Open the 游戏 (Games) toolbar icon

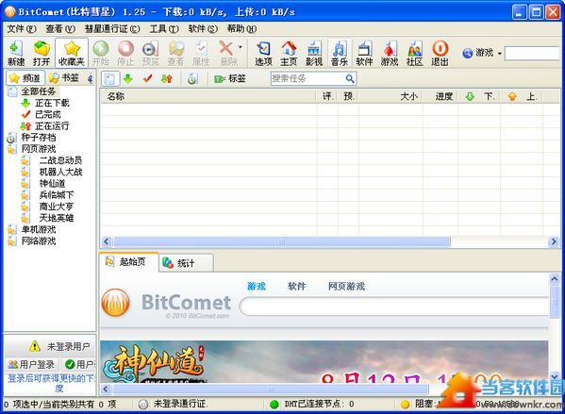click(x=390, y=53)
